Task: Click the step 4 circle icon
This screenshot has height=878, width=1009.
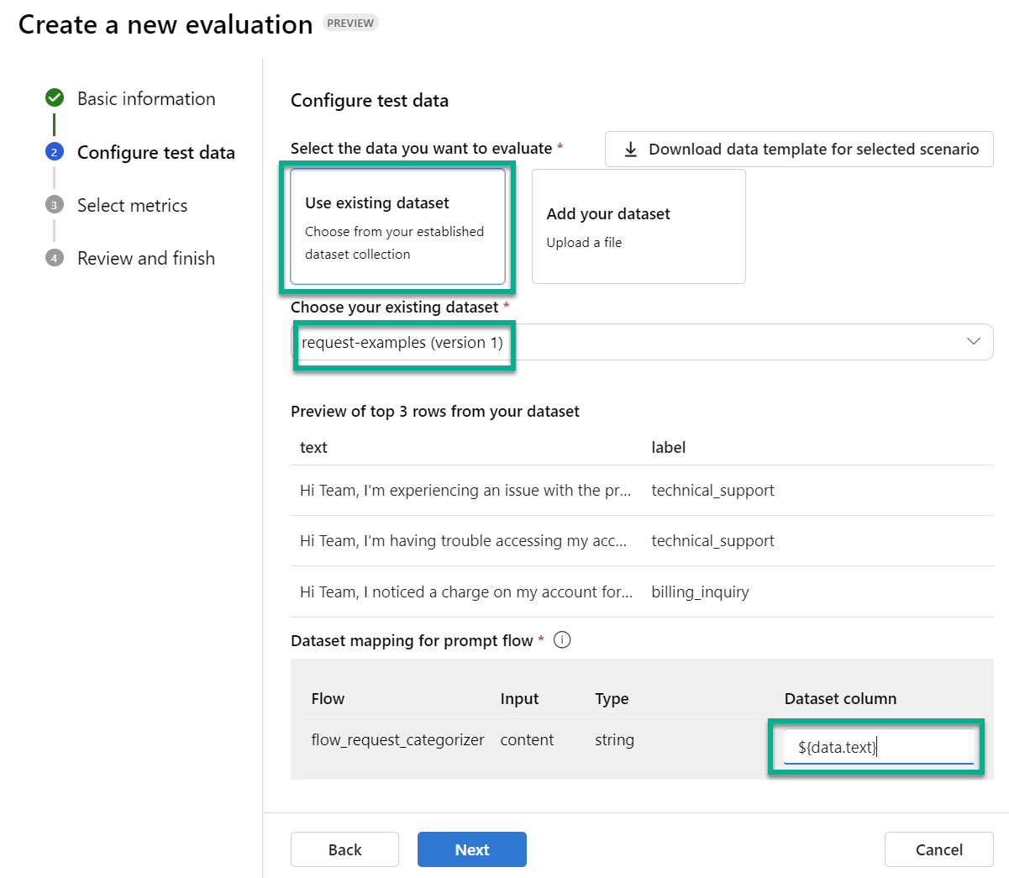Action: pyautogui.click(x=55, y=258)
